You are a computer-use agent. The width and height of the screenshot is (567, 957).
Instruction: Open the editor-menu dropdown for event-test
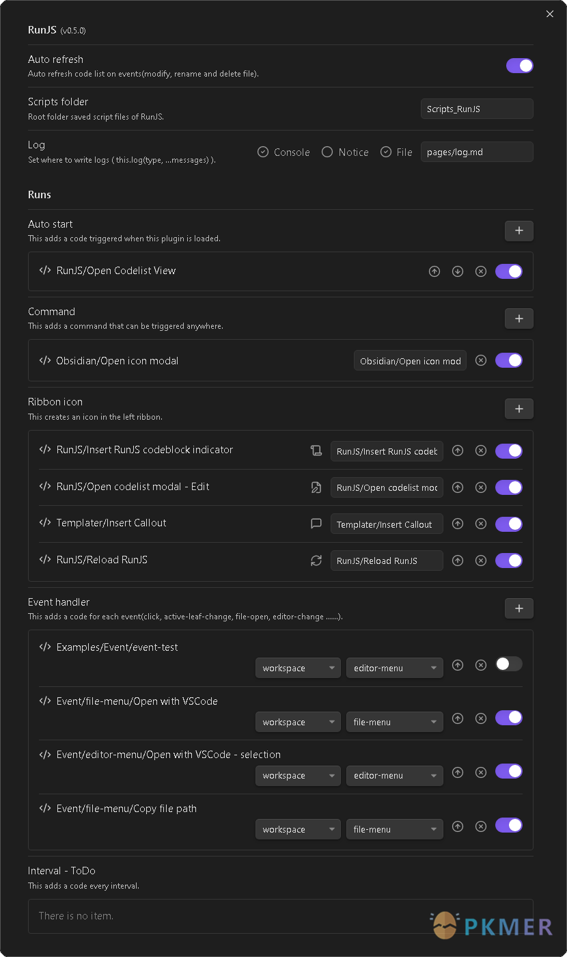pos(394,668)
